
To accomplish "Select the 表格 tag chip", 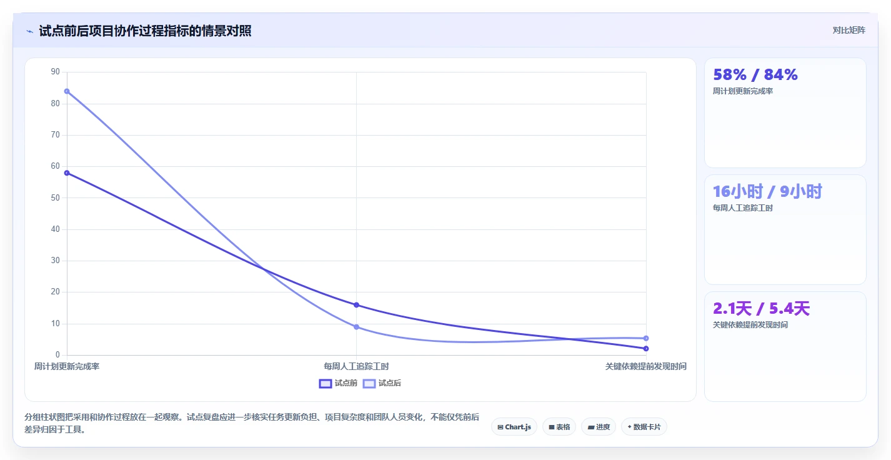I will point(559,427).
